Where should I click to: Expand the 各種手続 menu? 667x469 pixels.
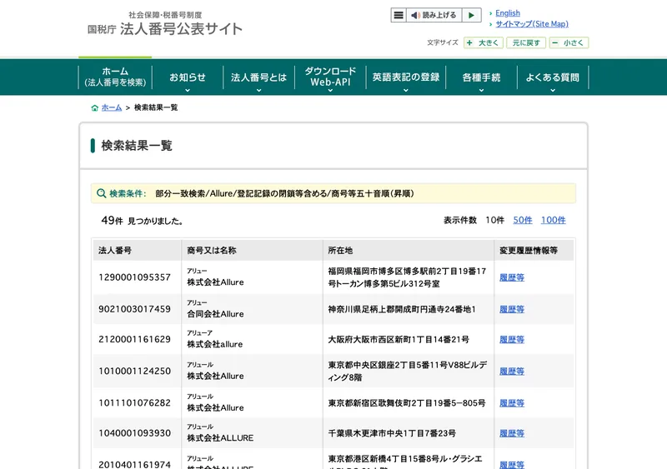click(x=481, y=77)
